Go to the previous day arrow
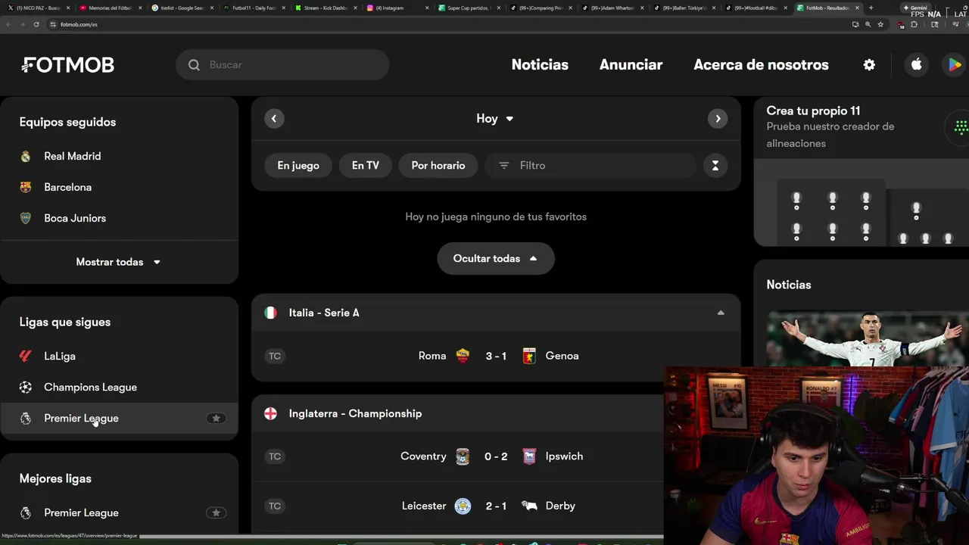Screen dimensions: 969x545 click(274, 119)
